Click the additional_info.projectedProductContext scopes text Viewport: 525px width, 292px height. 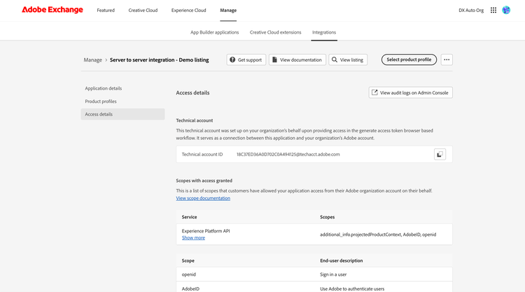(378, 235)
